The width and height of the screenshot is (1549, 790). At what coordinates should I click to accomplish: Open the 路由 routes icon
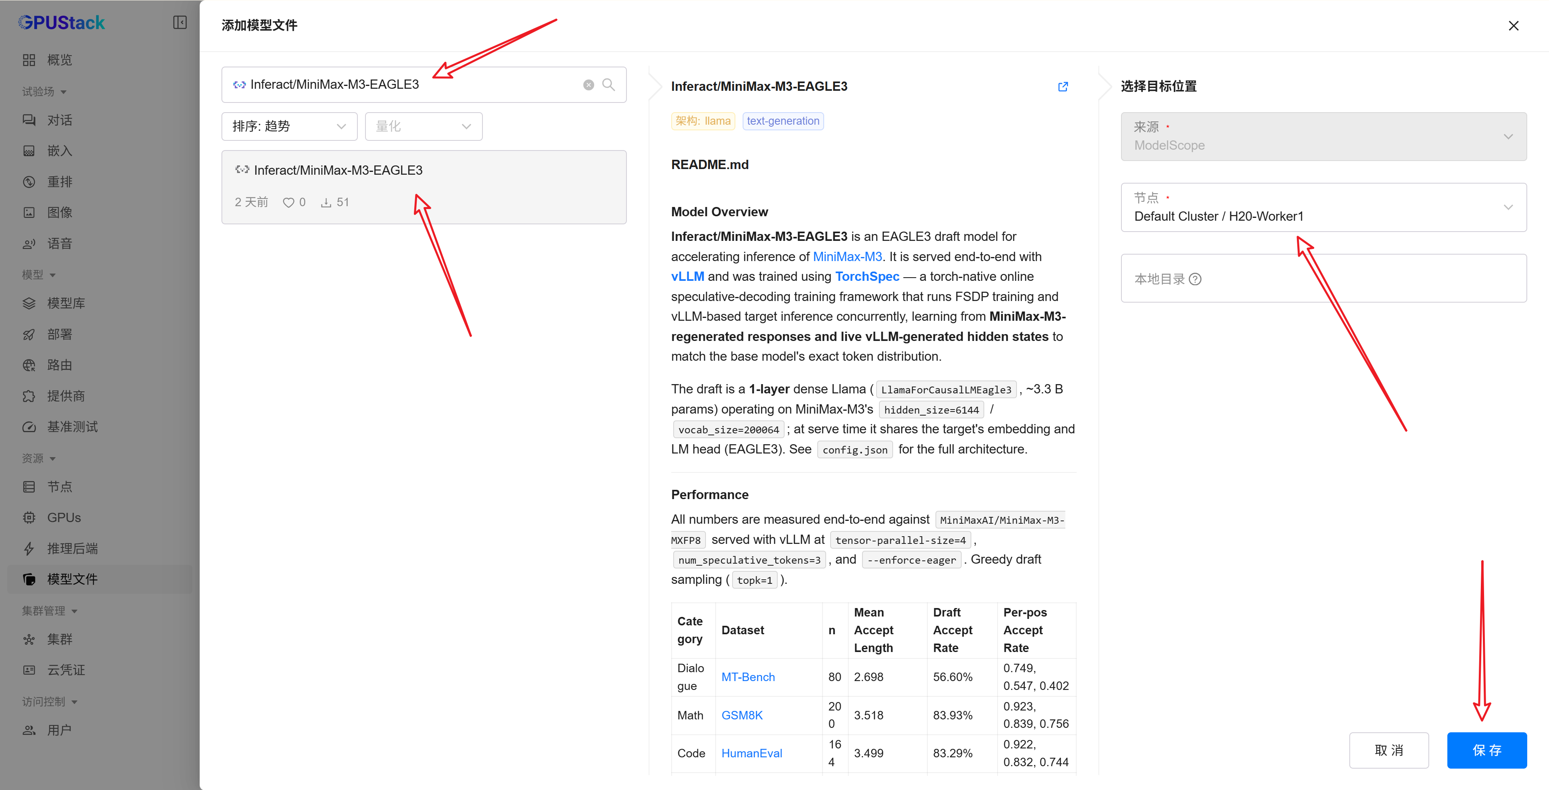[x=29, y=365]
